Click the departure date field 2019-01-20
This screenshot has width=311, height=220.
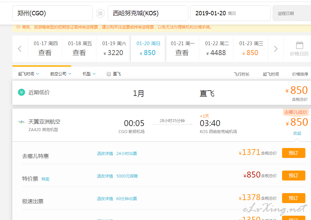pyautogui.click(x=231, y=13)
